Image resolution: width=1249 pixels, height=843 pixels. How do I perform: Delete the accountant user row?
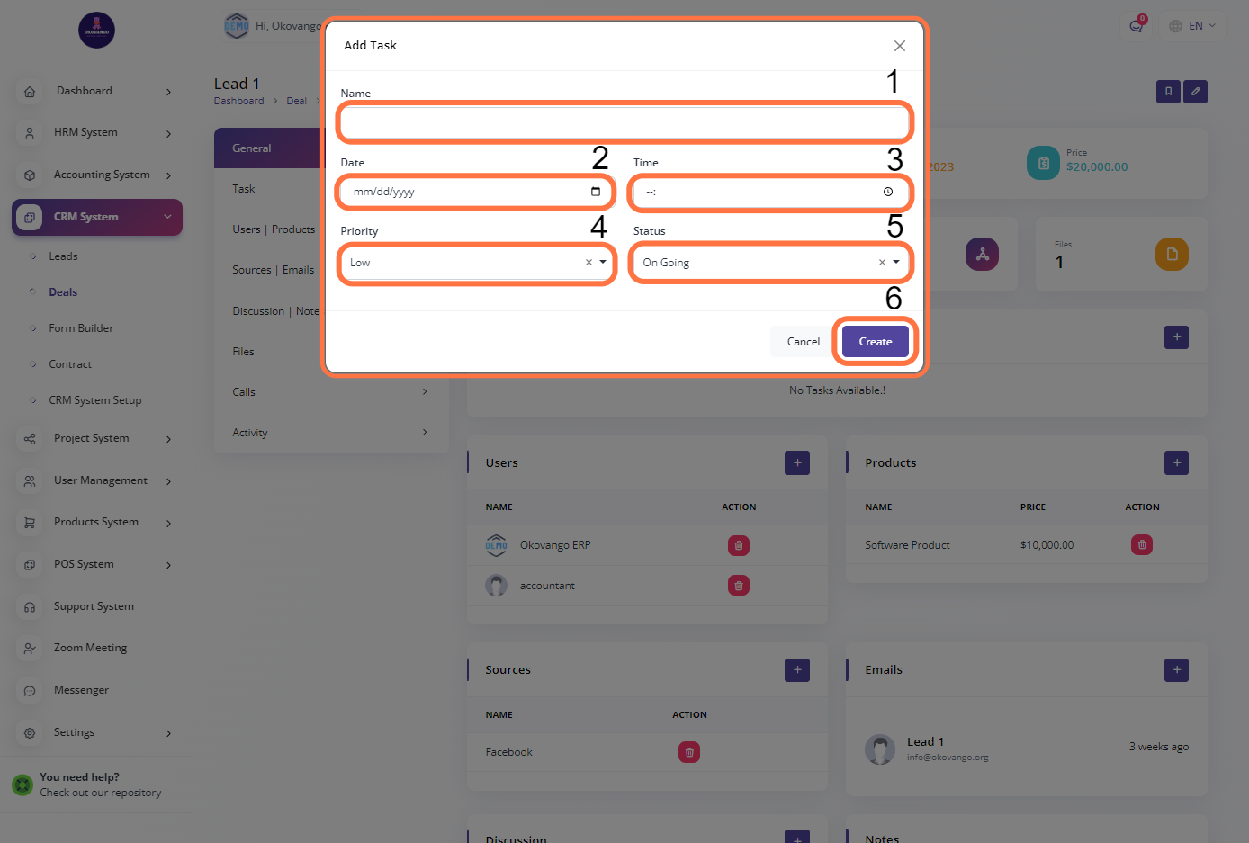click(738, 586)
